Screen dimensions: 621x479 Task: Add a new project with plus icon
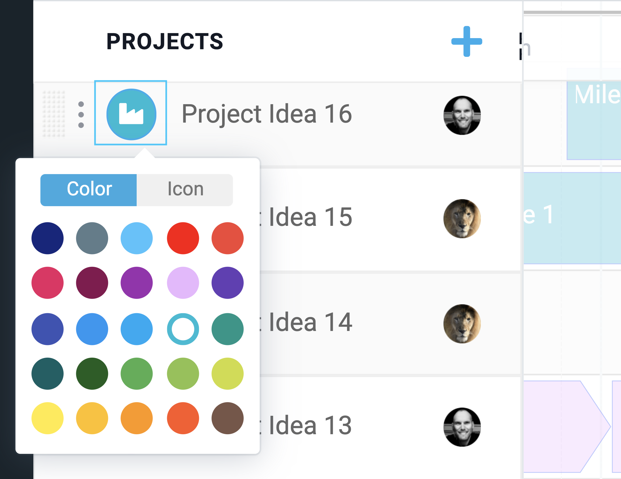click(467, 41)
